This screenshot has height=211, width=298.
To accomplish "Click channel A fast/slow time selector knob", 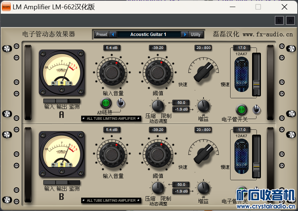I will click(203, 72).
